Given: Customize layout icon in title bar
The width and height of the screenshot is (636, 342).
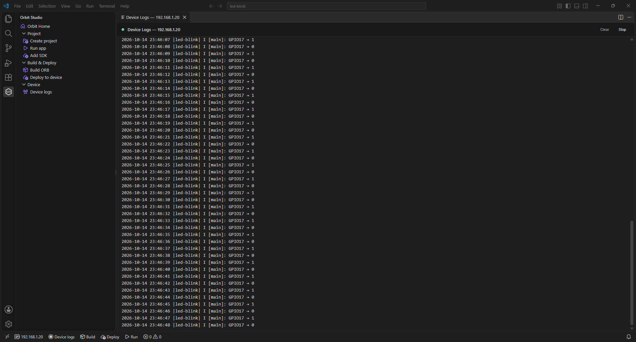Looking at the screenshot, I should pyautogui.click(x=559, y=6).
